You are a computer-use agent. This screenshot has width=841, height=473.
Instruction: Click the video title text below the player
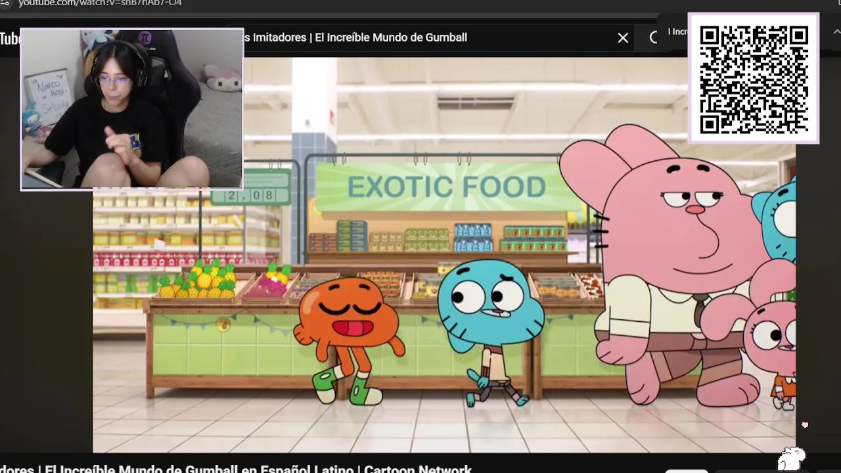pos(236,468)
